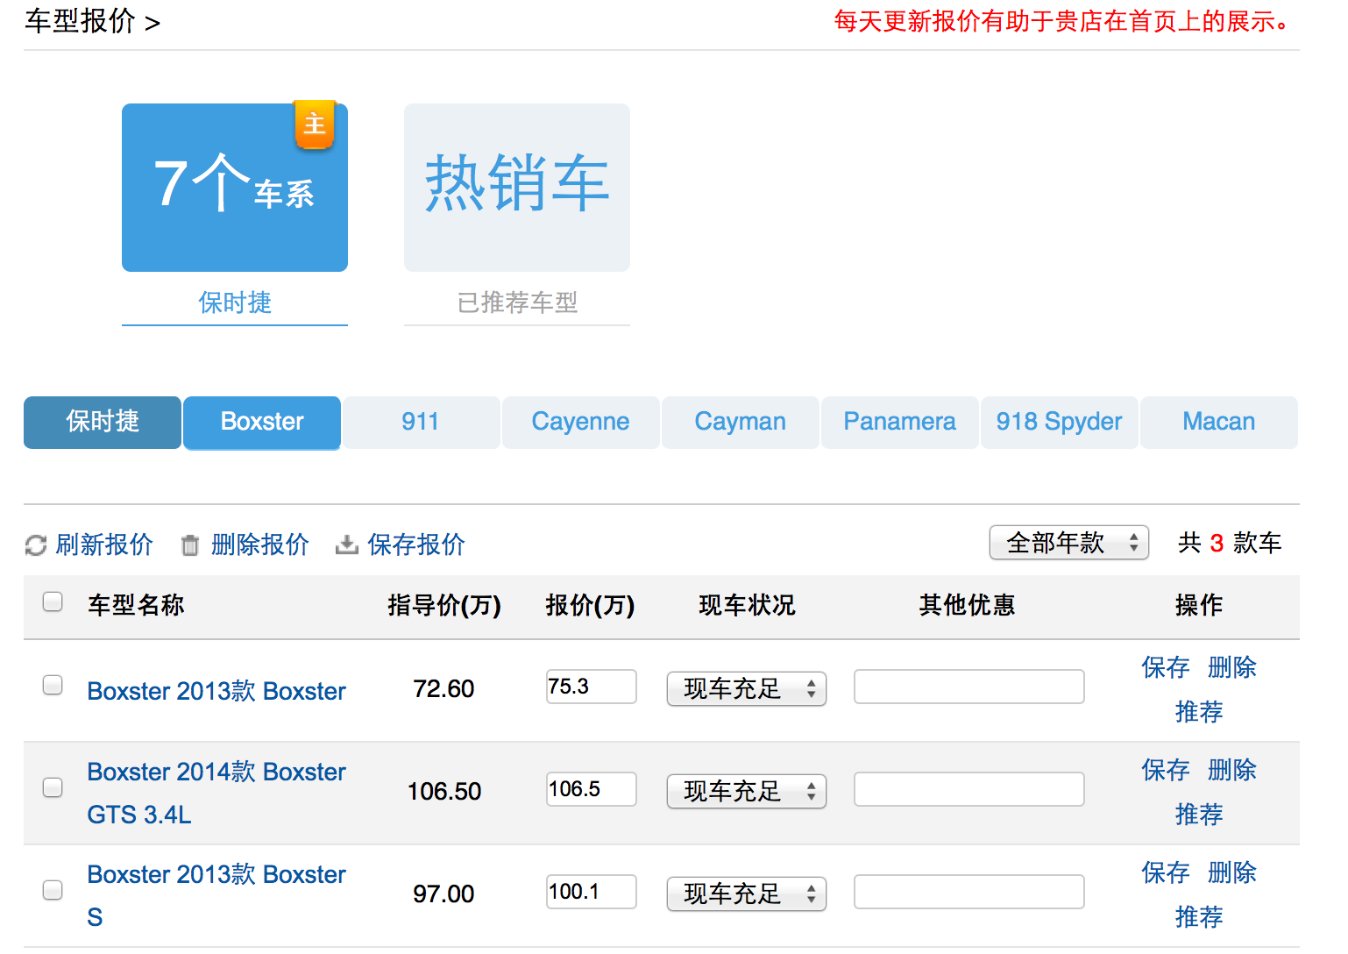
Task: Select the 保时捷 label under tile
Action: click(x=235, y=303)
